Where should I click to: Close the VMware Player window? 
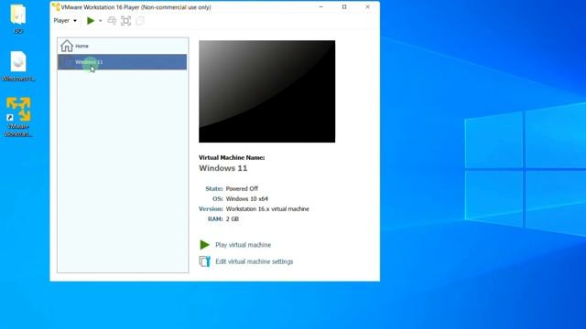pyautogui.click(x=368, y=7)
